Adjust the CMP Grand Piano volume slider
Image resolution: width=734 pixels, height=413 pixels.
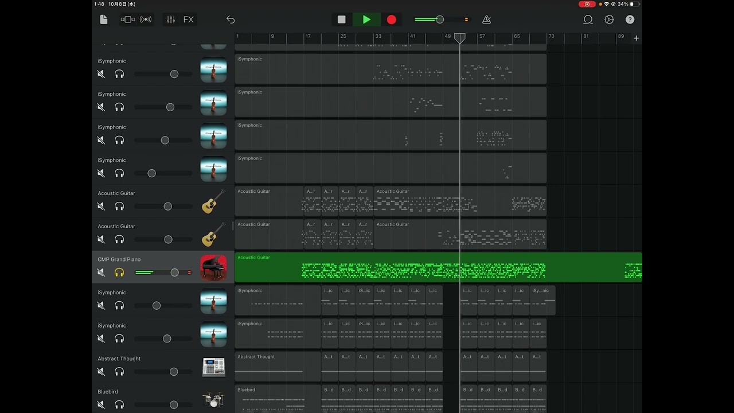(x=163, y=272)
